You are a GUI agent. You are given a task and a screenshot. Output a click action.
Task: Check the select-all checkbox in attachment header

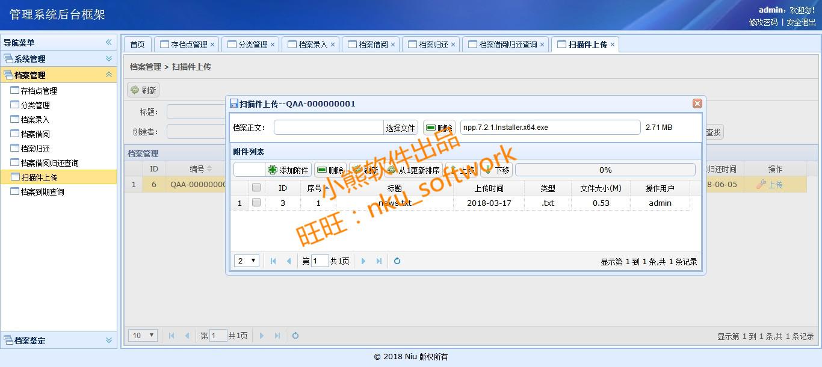tap(256, 188)
